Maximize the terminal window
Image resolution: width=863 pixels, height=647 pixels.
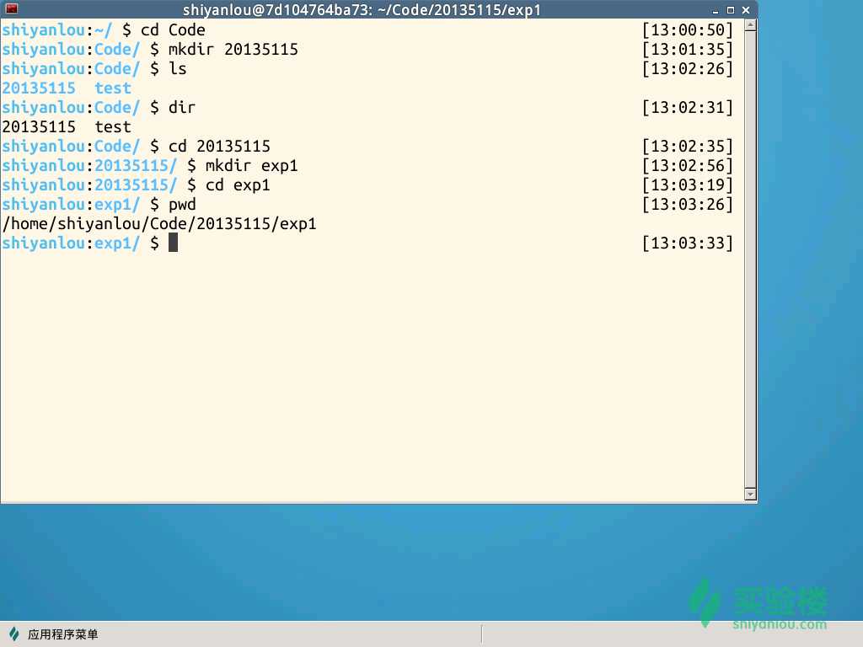coord(731,10)
